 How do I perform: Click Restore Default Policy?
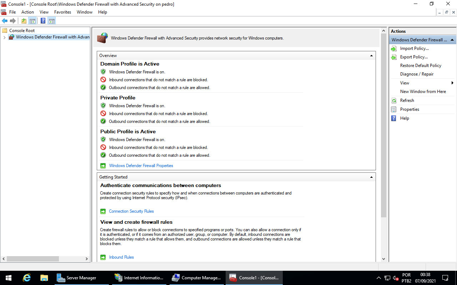click(x=421, y=65)
